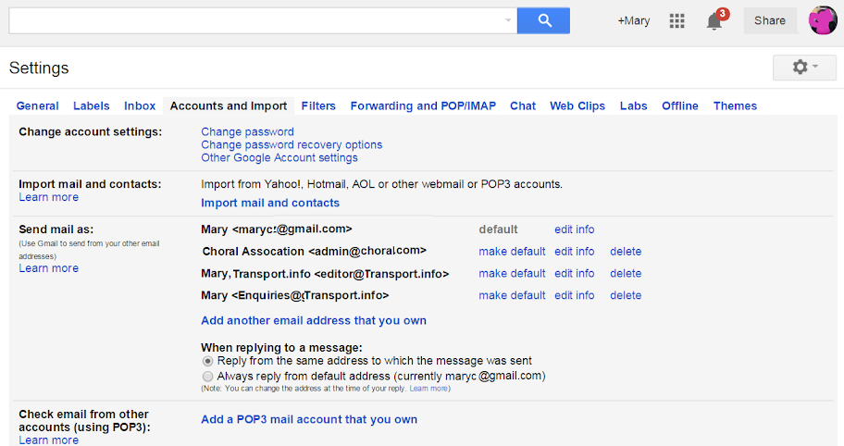Select always reply from default address
This screenshot has width=844, height=446.
tap(208, 377)
